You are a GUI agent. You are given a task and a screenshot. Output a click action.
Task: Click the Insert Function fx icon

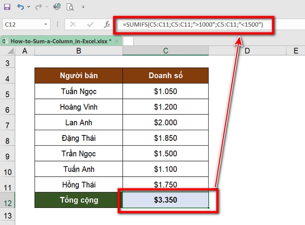[107, 24]
